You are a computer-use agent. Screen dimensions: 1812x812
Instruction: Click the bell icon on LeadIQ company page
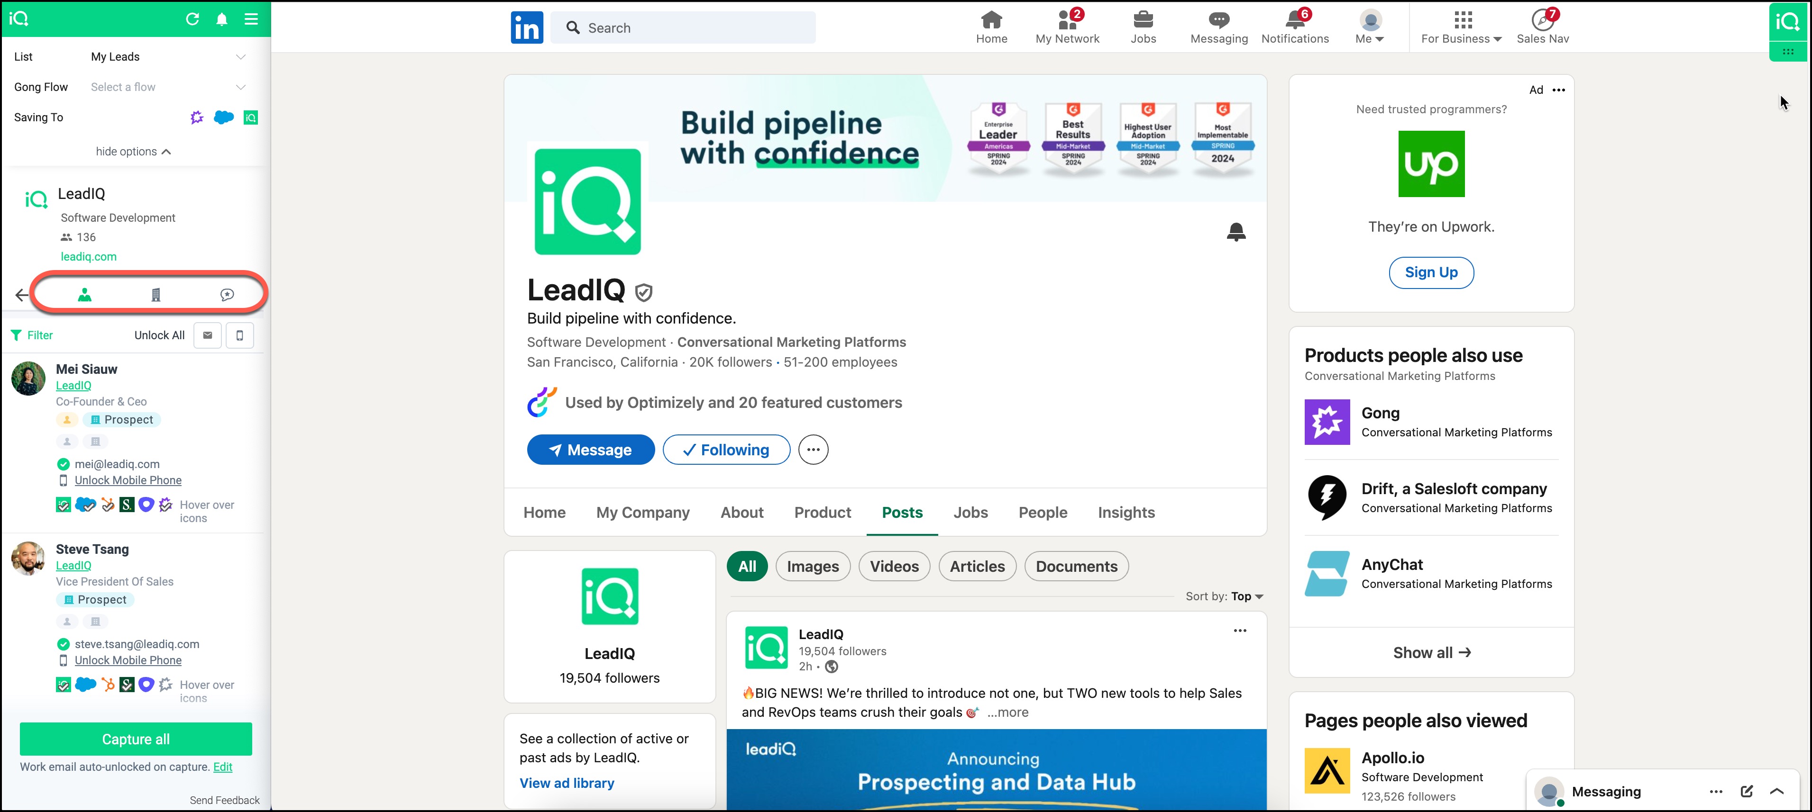(x=1236, y=231)
